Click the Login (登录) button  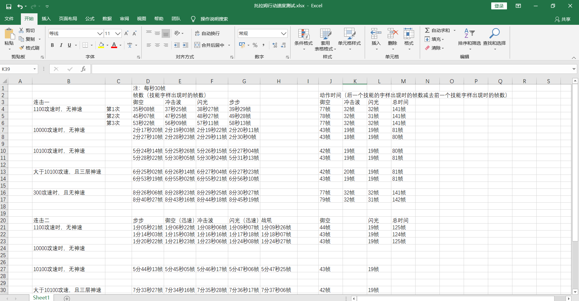pyautogui.click(x=499, y=6)
